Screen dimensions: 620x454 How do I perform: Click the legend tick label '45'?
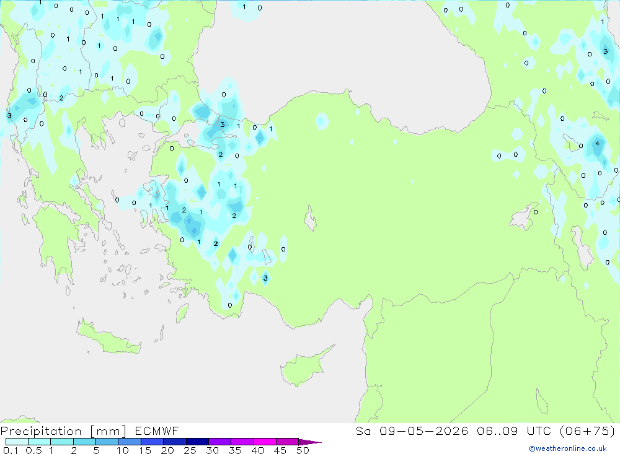point(280,450)
